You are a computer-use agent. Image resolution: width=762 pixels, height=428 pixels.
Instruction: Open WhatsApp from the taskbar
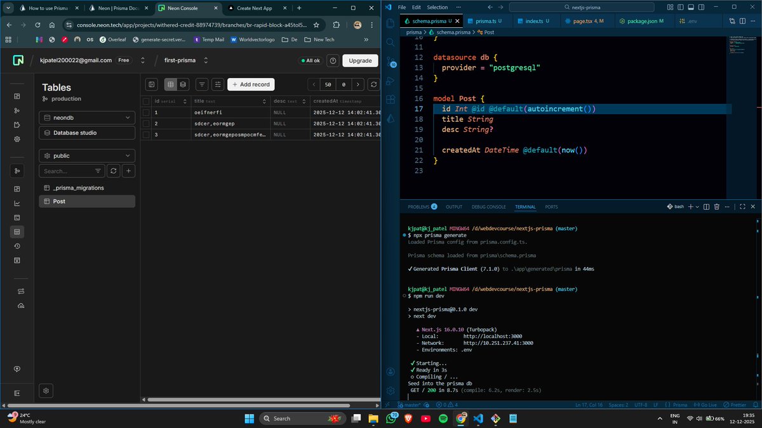pyautogui.click(x=391, y=418)
